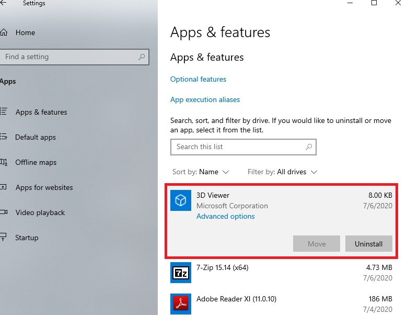Screen dimensions: 407x315
Task: Click the 3D Viewer app name
Action: (x=213, y=195)
